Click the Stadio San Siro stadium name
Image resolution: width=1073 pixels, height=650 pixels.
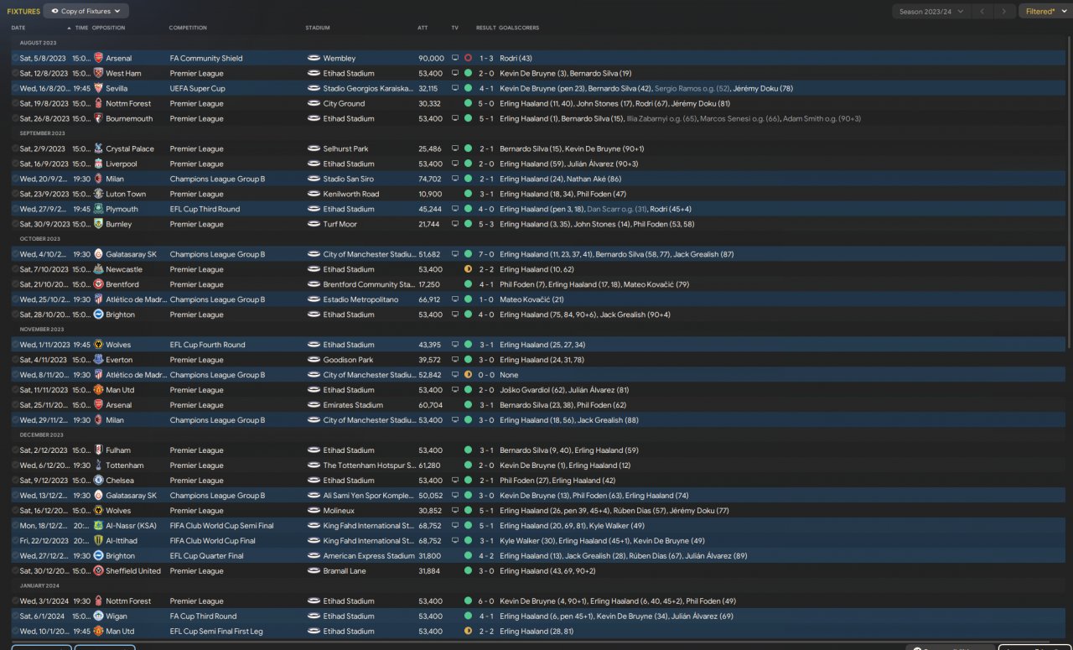coord(349,179)
